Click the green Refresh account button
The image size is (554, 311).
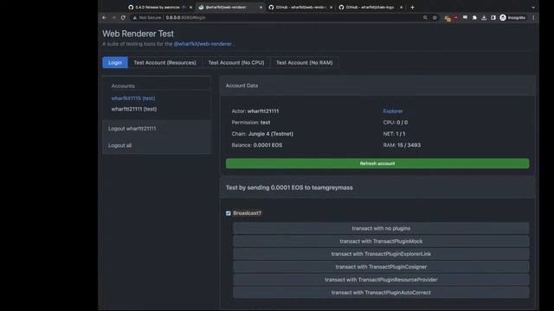click(x=377, y=163)
